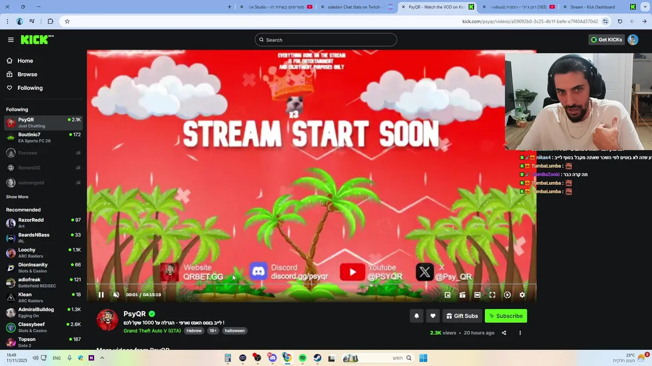Reload the page with the refresh icon

[620, 21]
